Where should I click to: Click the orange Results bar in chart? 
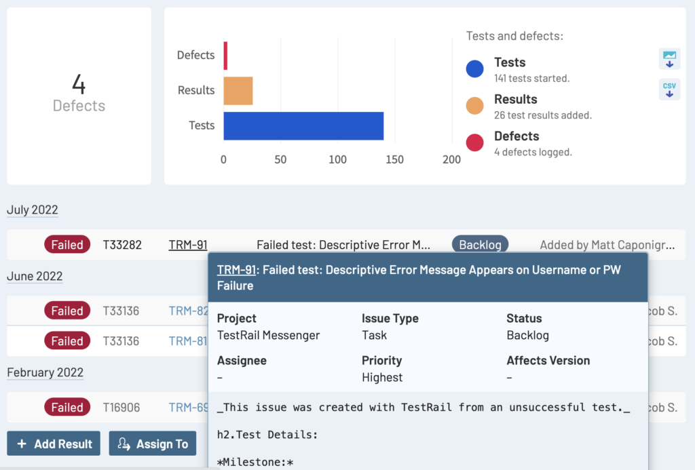[238, 91]
